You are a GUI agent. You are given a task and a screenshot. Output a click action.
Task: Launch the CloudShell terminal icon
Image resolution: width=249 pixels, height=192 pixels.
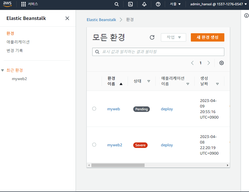click(130, 4)
